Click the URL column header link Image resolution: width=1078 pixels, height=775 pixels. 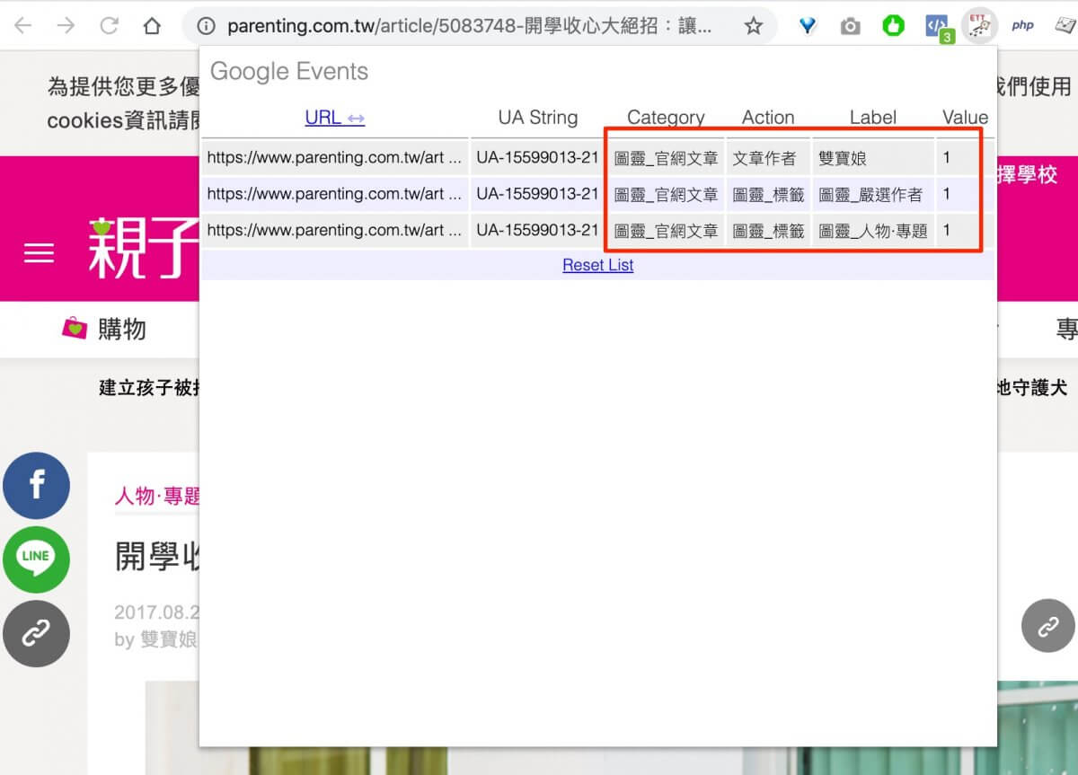334,118
